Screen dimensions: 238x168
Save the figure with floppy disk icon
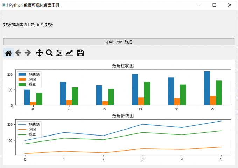(x=80, y=53)
